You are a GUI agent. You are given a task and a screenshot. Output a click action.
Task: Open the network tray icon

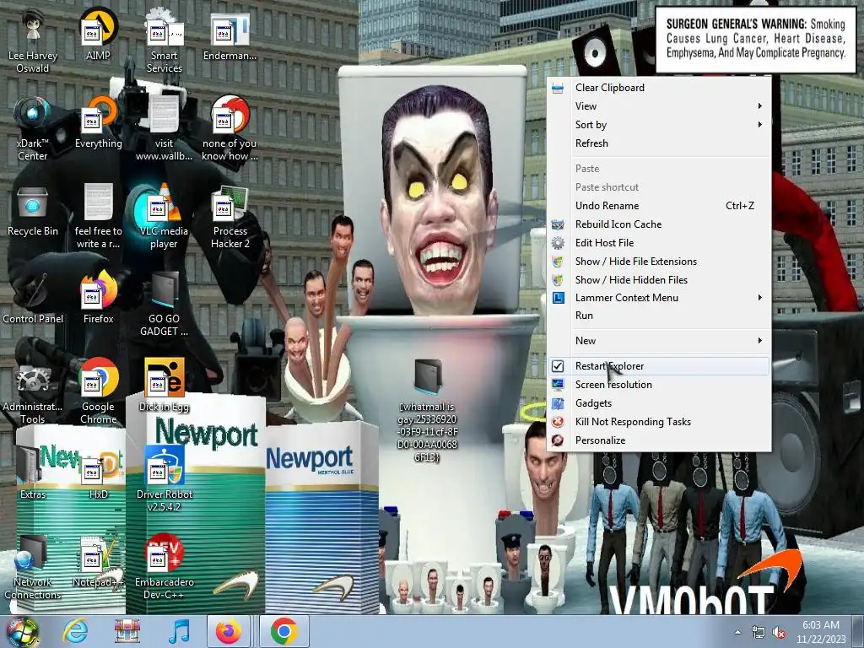click(759, 633)
